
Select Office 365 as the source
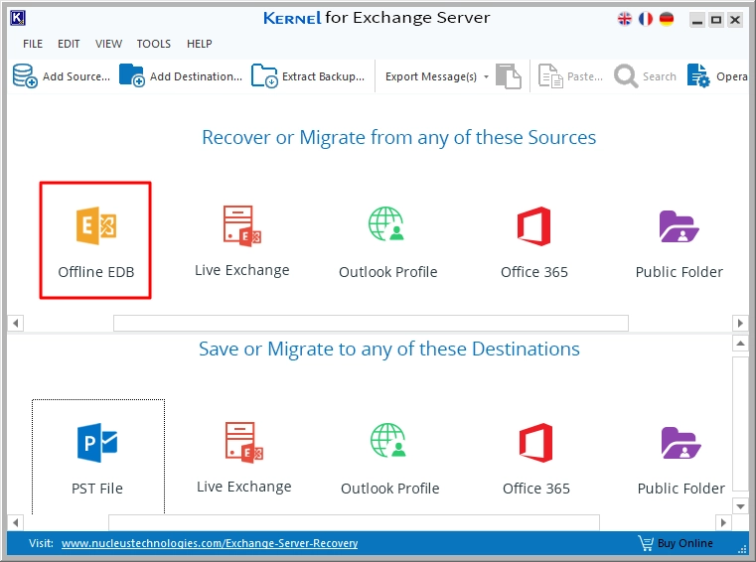click(x=533, y=242)
